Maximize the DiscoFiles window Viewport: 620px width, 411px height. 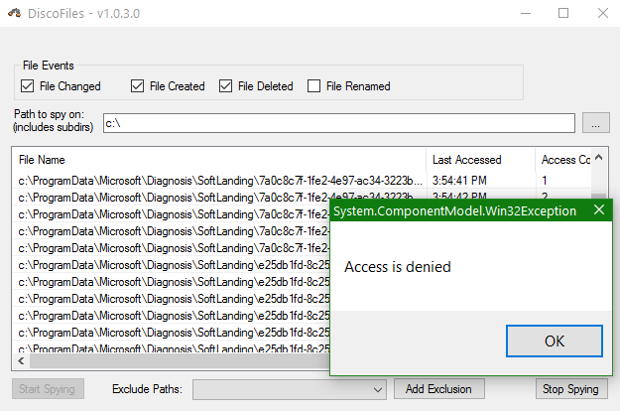[563, 13]
